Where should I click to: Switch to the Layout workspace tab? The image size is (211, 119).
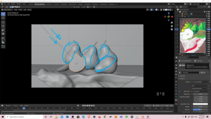click(x=31, y=4)
